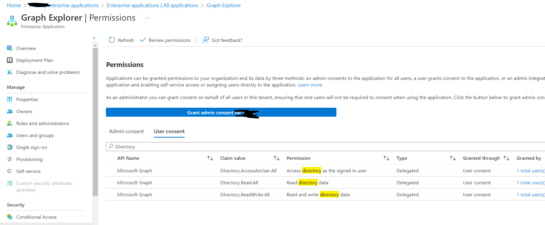Viewport: 545px width, 225px height.
Task: Open the Learn more link
Action: pyautogui.click(x=310, y=85)
